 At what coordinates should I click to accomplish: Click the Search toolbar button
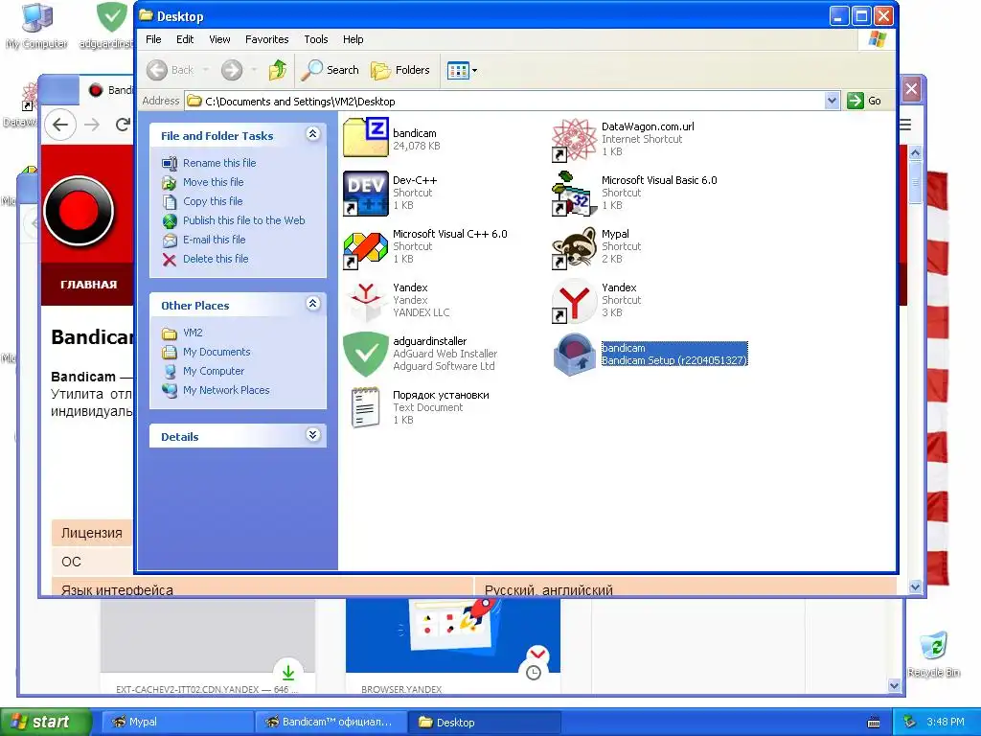coord(330,70)
